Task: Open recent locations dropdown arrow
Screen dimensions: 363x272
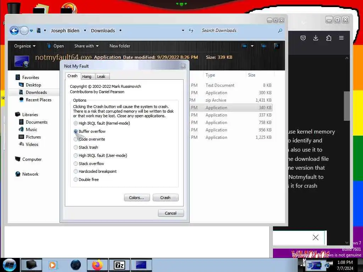Action: (x=31, y=30)
